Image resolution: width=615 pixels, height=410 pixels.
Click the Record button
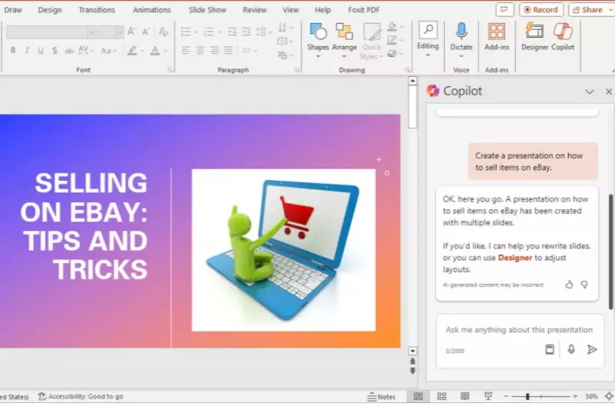tap(541, 10)
